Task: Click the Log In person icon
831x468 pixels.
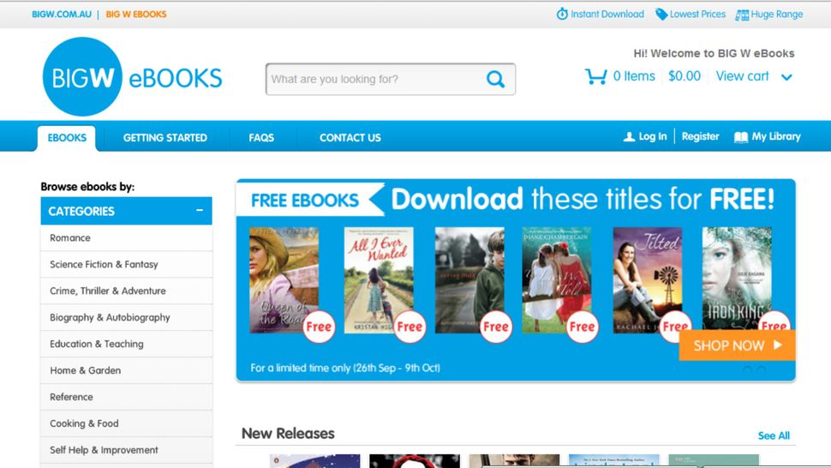Action: pos(629,137)
